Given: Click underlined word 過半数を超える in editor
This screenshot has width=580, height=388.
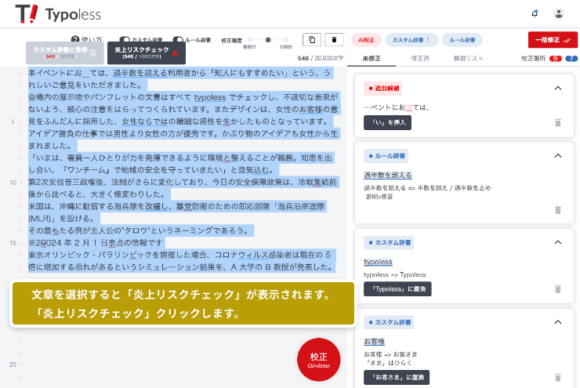Looking at the screenshot, I should [140, 73].
